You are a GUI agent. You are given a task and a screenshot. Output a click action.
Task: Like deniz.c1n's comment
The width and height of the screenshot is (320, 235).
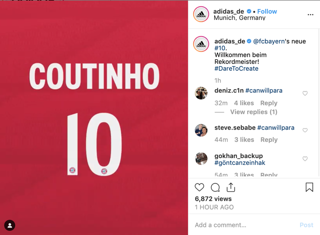click(305, 93)
